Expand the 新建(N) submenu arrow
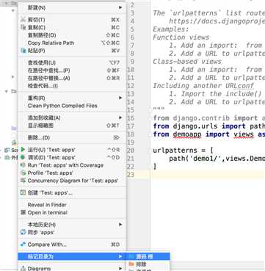This screenshot has height=271, width=265. tap(120, 8)
